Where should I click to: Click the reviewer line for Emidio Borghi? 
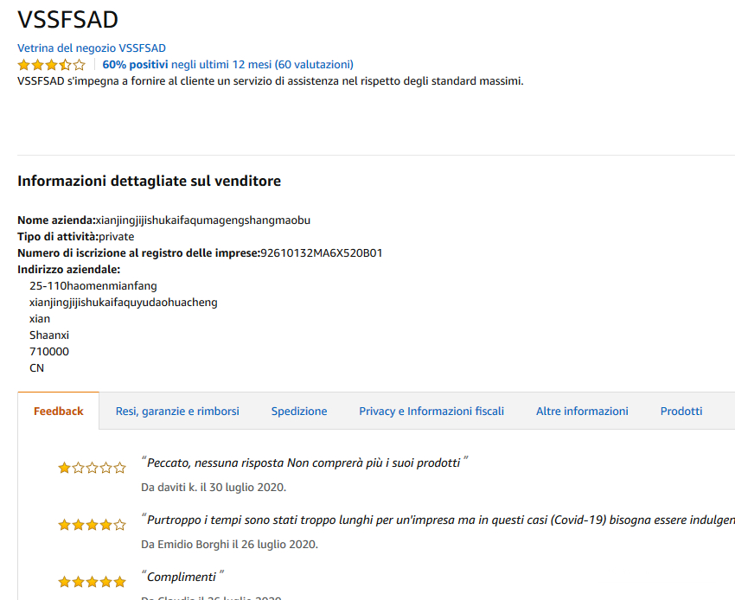coord(229,545)
